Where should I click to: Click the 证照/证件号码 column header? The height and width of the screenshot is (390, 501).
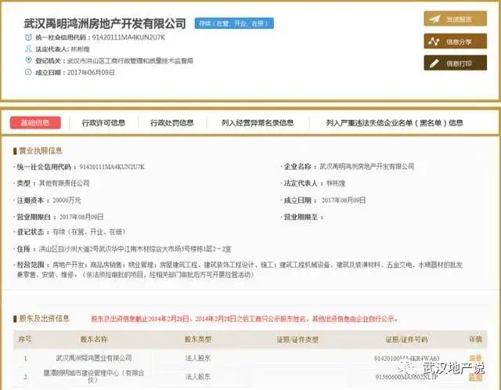pyautogui.click(x=406, y=340)
